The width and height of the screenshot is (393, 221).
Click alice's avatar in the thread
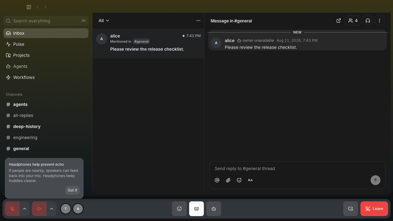[216, 43]
